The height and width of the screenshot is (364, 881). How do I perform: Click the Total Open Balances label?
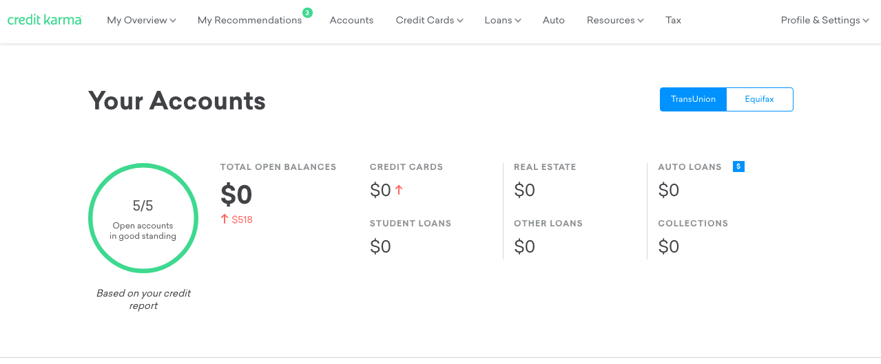tap(278, 167)
